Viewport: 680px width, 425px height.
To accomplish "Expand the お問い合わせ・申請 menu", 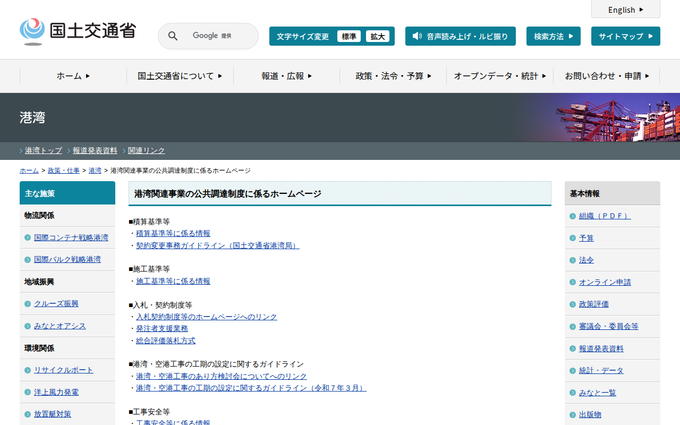I will click(x=607, y=76).
